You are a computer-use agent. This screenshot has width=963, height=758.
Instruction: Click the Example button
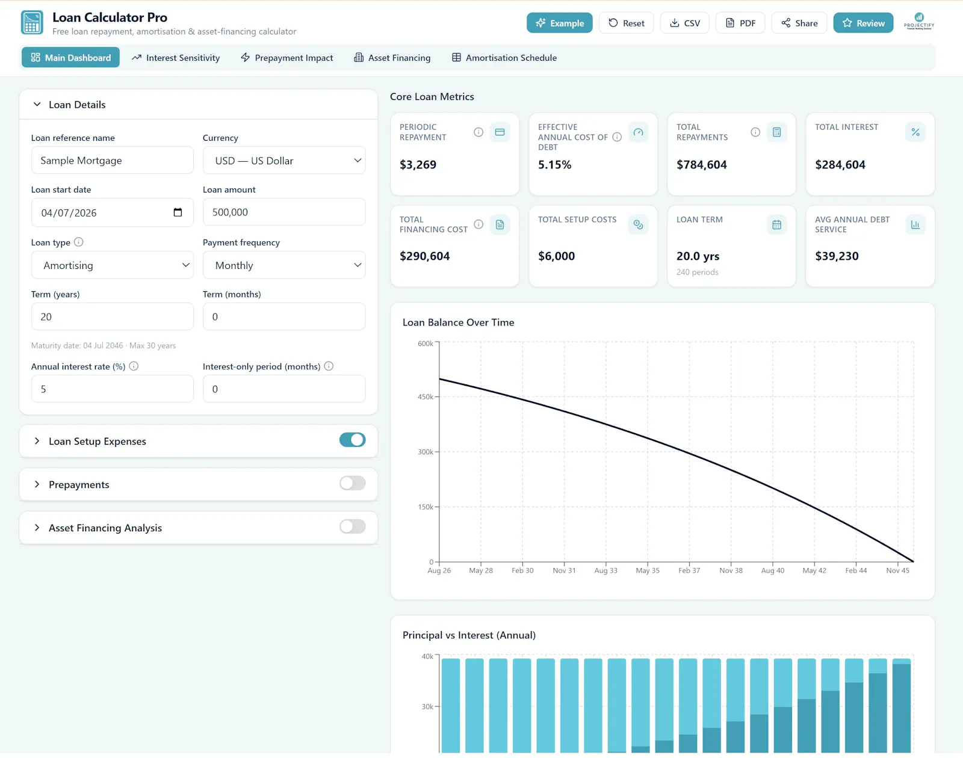[560, 23]
